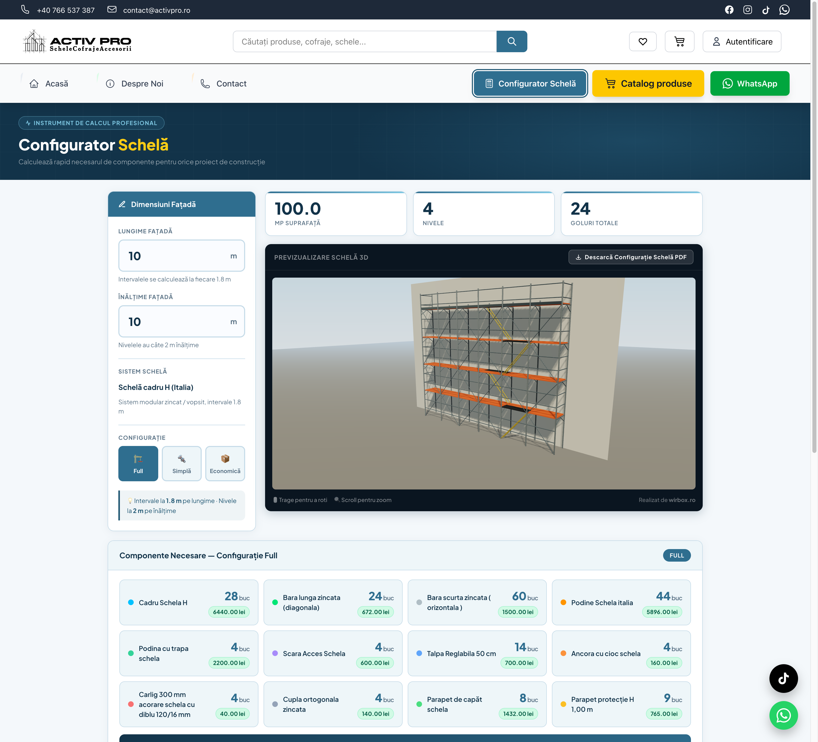
Task: Open the favorites heart icon
Action: pyautogui.click(x=643, y=41)
